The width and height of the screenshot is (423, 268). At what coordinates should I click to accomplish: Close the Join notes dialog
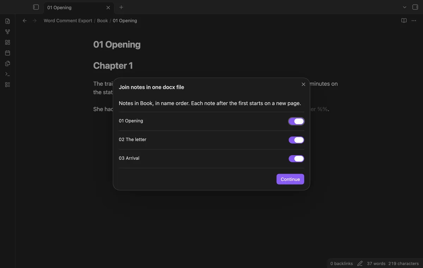coord(304,84)
